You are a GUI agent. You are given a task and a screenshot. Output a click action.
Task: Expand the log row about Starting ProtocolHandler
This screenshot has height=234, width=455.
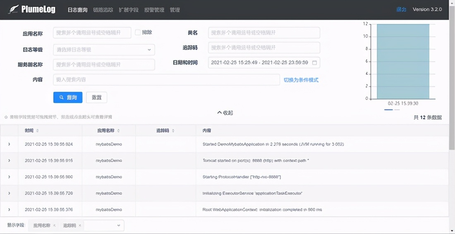click(x=9, y=177)
